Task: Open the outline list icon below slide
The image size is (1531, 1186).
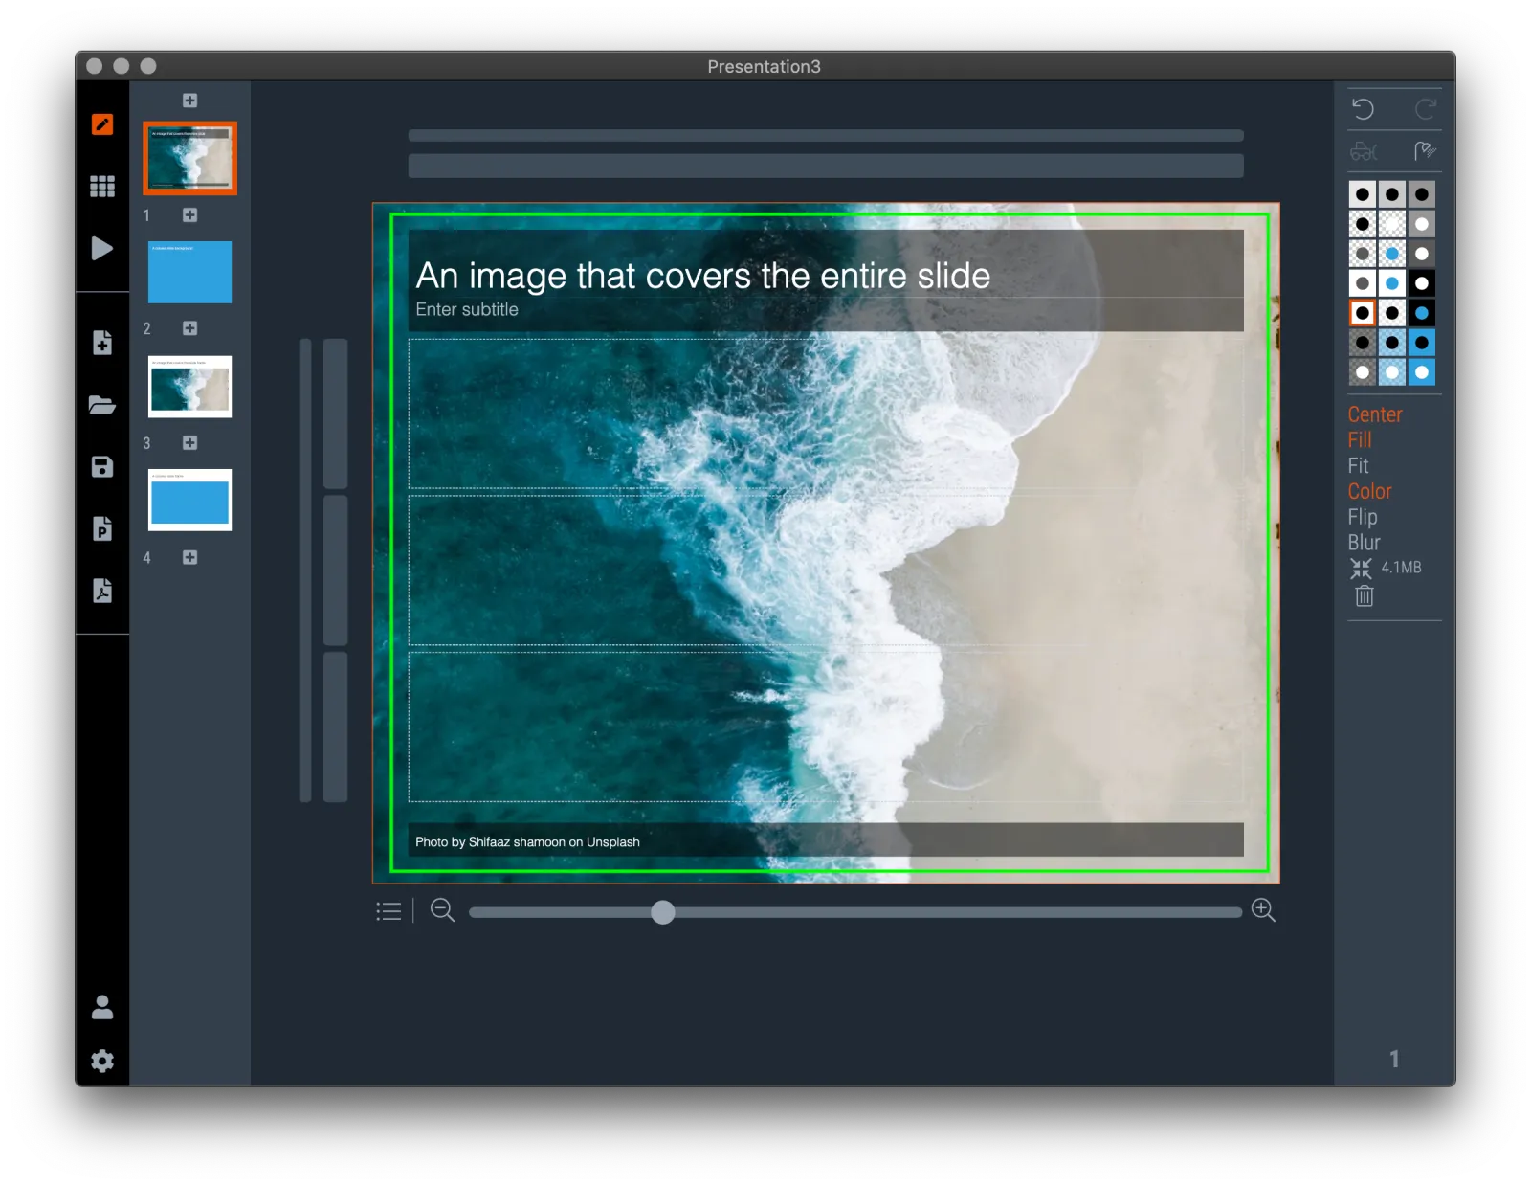Action: click(x=388, y=911)
